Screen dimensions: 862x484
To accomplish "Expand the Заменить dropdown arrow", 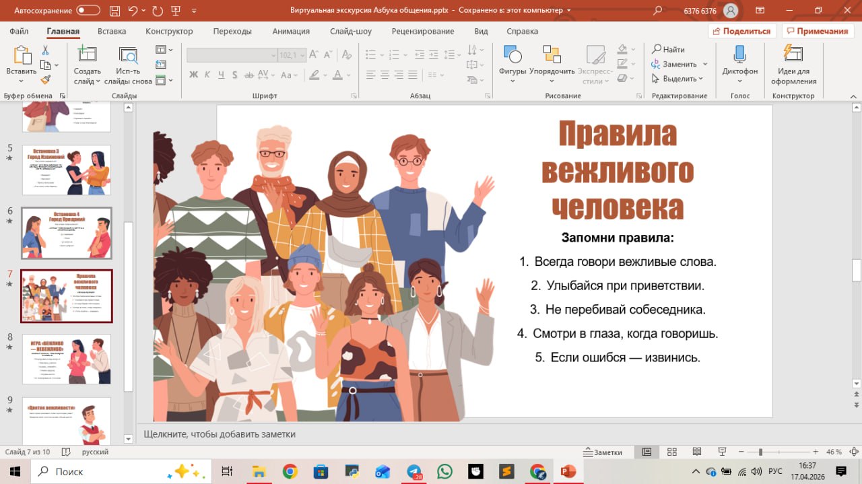I will pyautogui.click(x=705, y=64).
